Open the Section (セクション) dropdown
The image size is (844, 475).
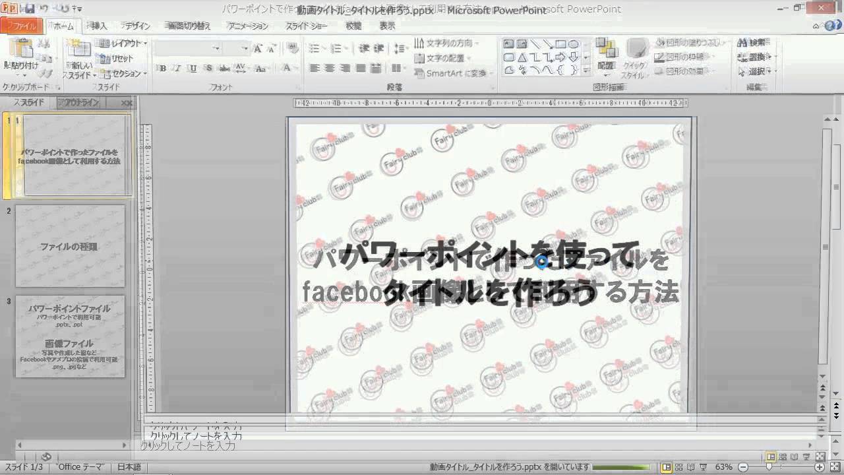(124, 74)
